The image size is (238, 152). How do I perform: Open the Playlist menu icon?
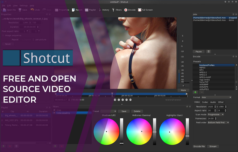tap(16, 146)
